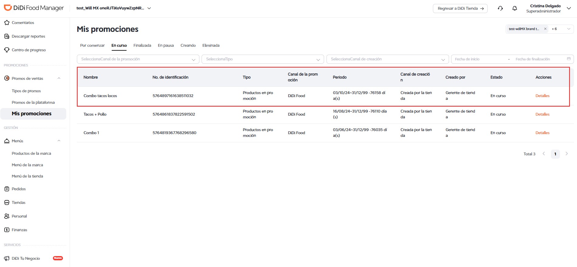Click the Personal people icon

[7, 216]
